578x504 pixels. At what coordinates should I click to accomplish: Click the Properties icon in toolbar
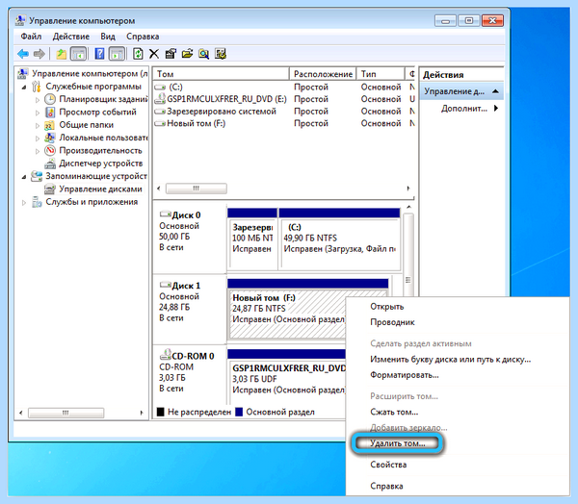(x=171, y=54)
